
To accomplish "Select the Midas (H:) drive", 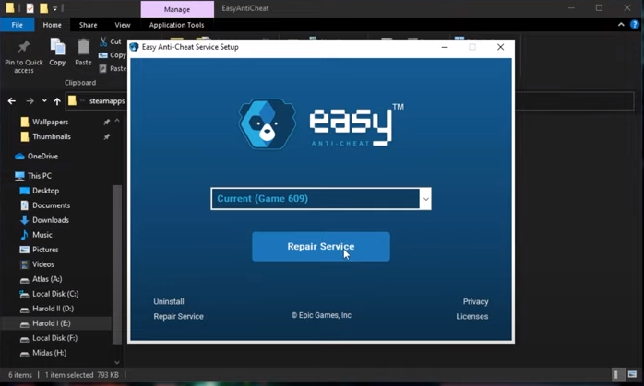I will (49, 353).
